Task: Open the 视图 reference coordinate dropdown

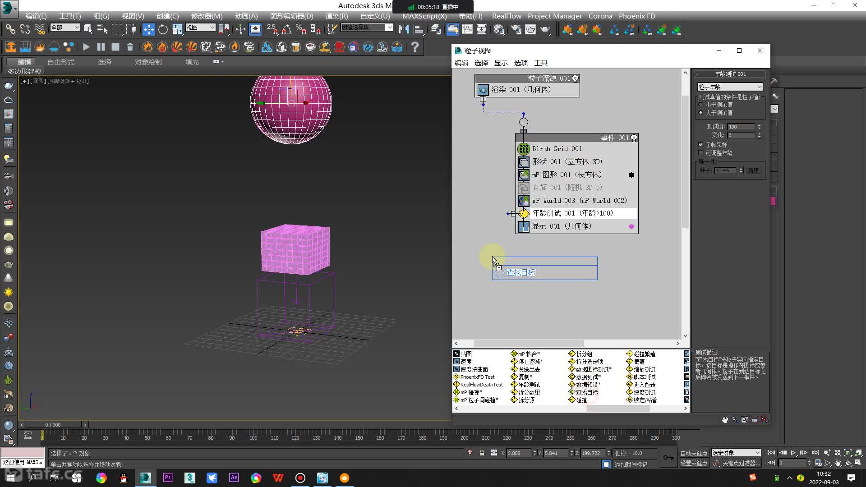Action: point(200,28)
